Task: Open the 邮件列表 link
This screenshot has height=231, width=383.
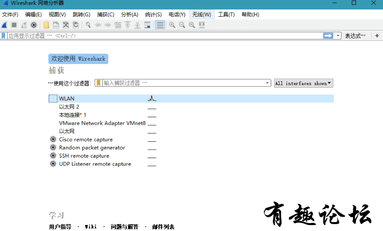Action: click(163, 227)
